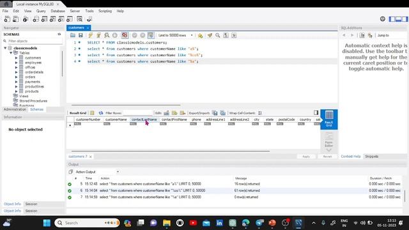
Task: Toggle result set side panel icon
Action: tap(316, 112)
